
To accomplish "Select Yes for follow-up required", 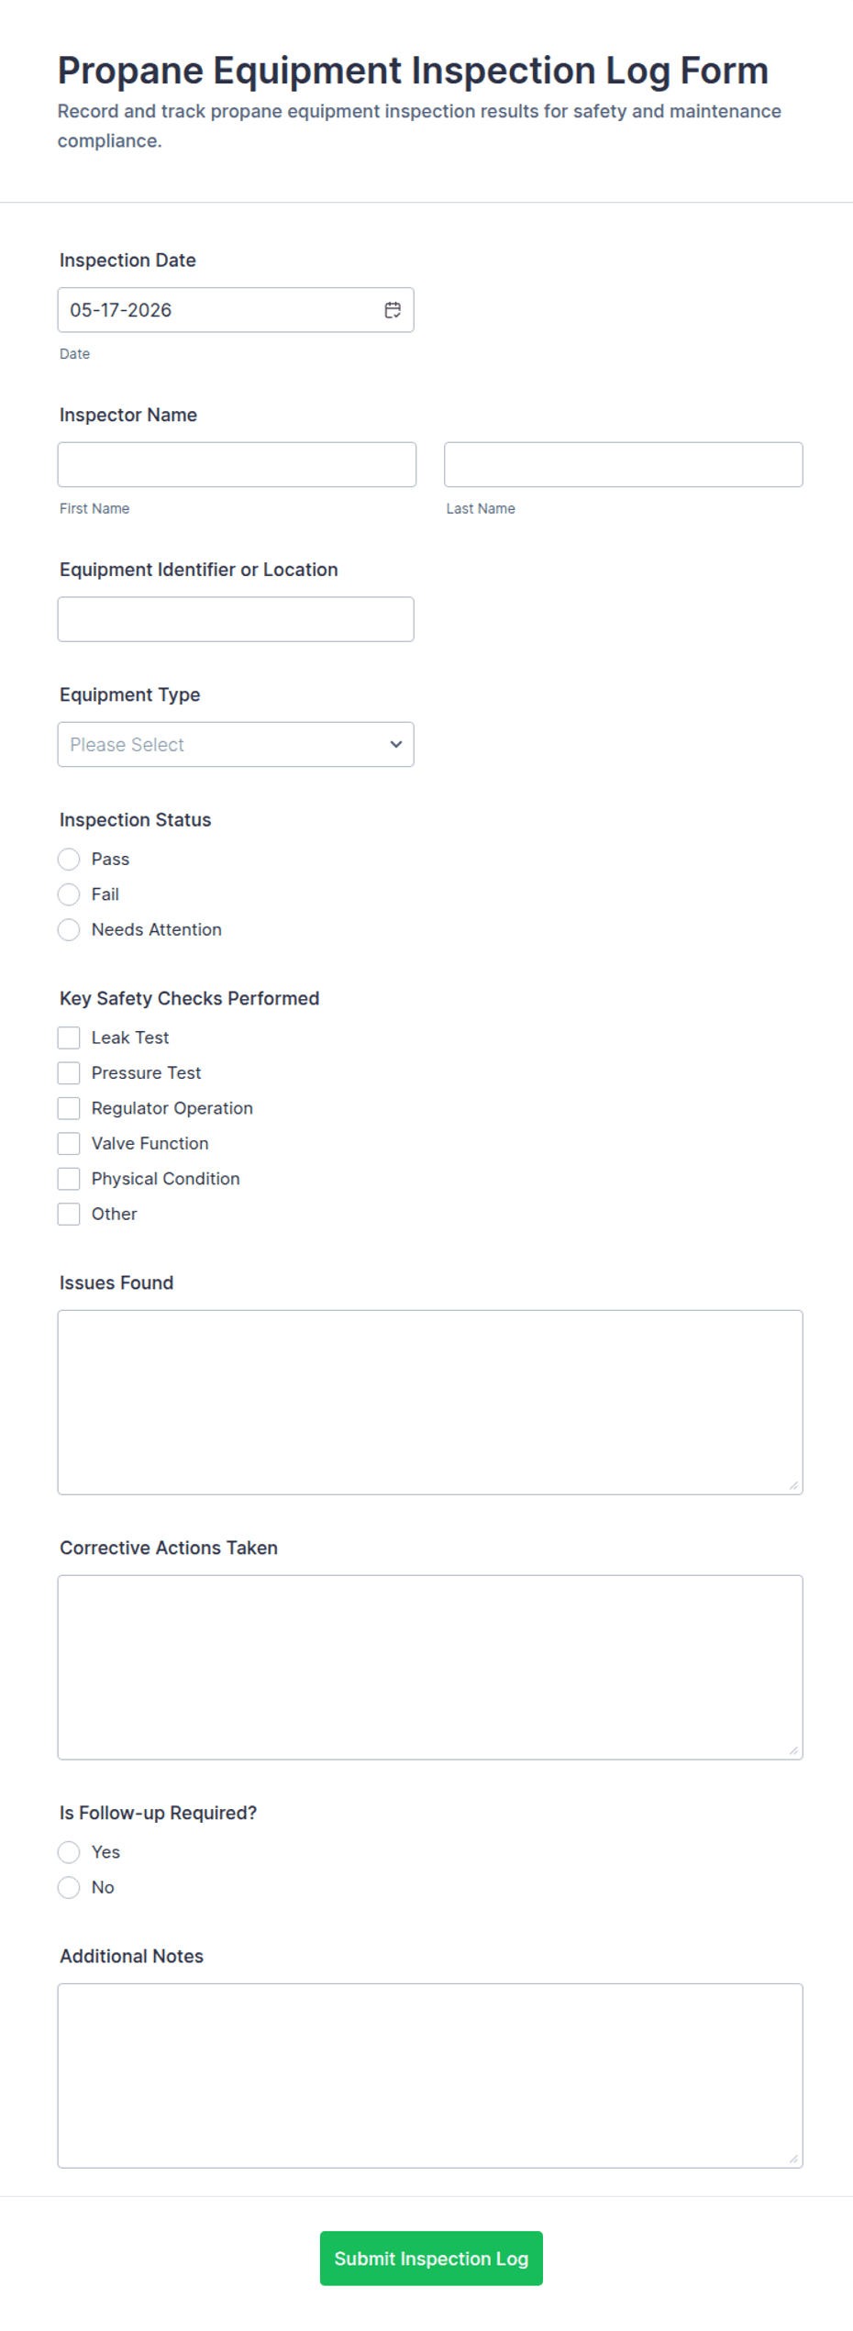I will 69,1852.
